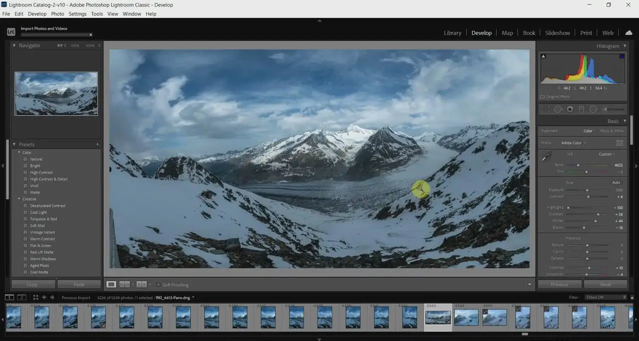
Task: Open the Adobe Color profile dropdown
Action: [574, 143]
